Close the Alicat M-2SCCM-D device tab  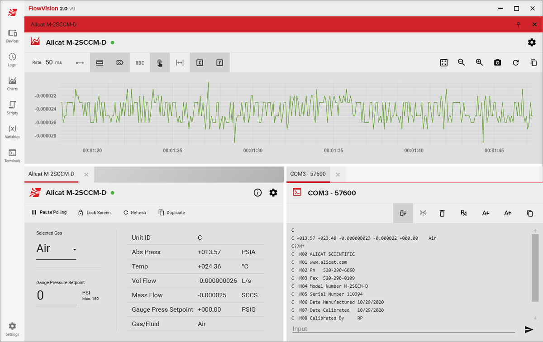click(x=86, y=174)
